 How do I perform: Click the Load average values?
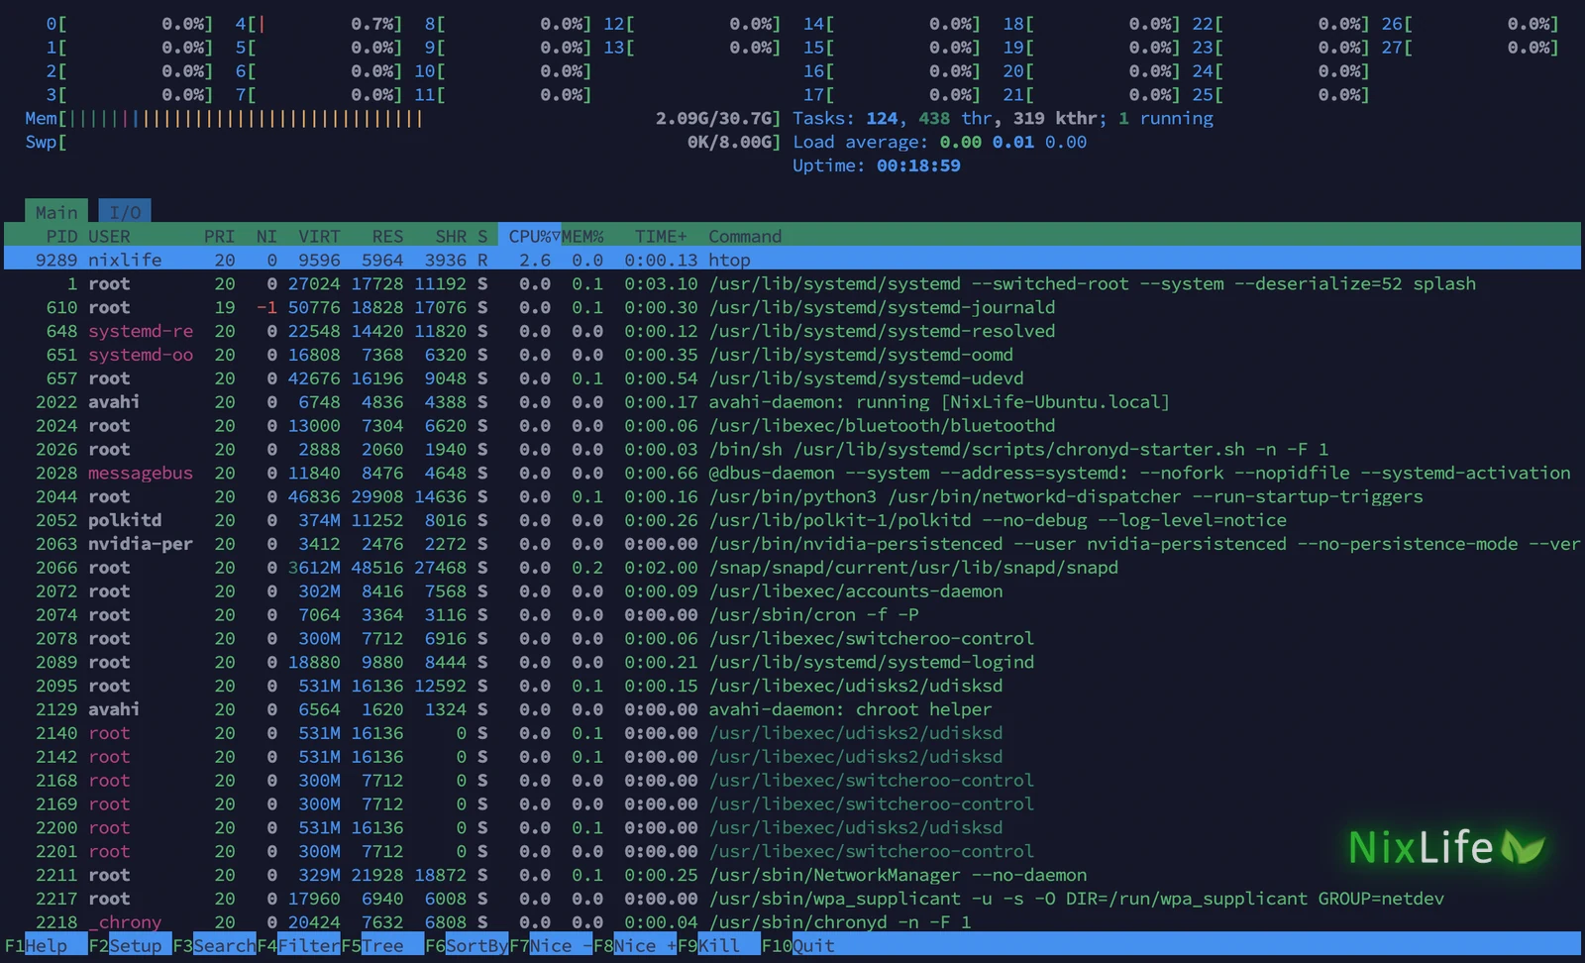(x=1012, y=142)
